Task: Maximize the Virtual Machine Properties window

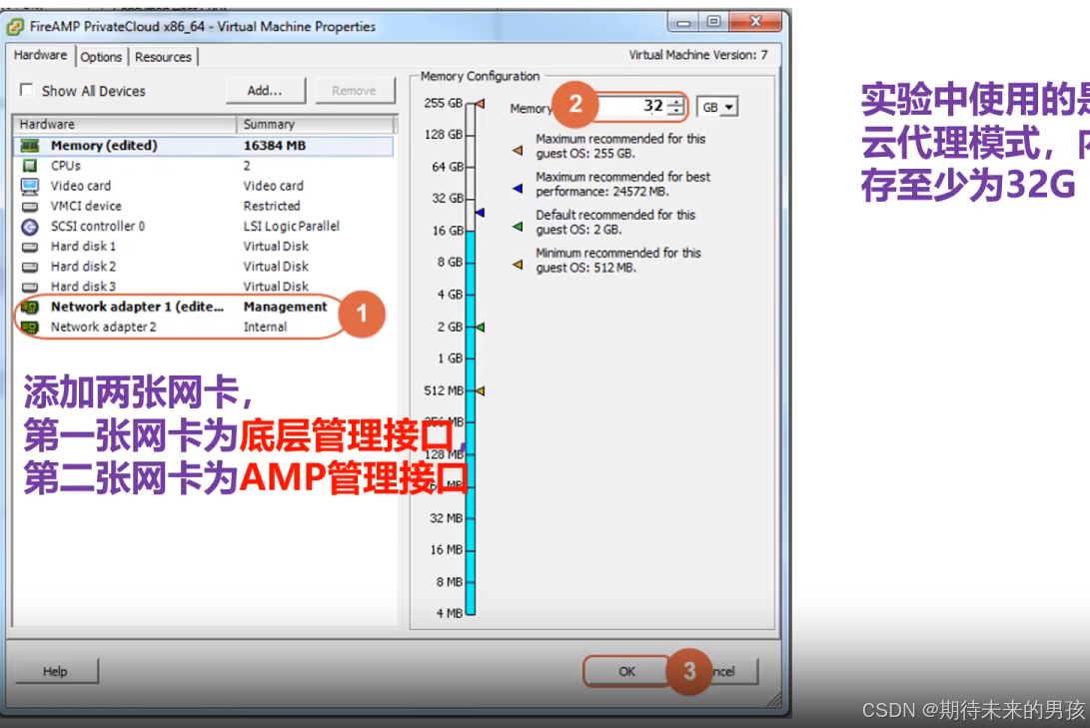Action: pos(713,22)
